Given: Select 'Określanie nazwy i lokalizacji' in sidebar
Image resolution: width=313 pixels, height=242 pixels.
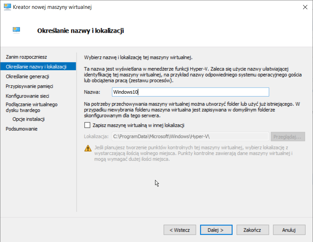Looking at the screenshot, I should coord(36,66).
